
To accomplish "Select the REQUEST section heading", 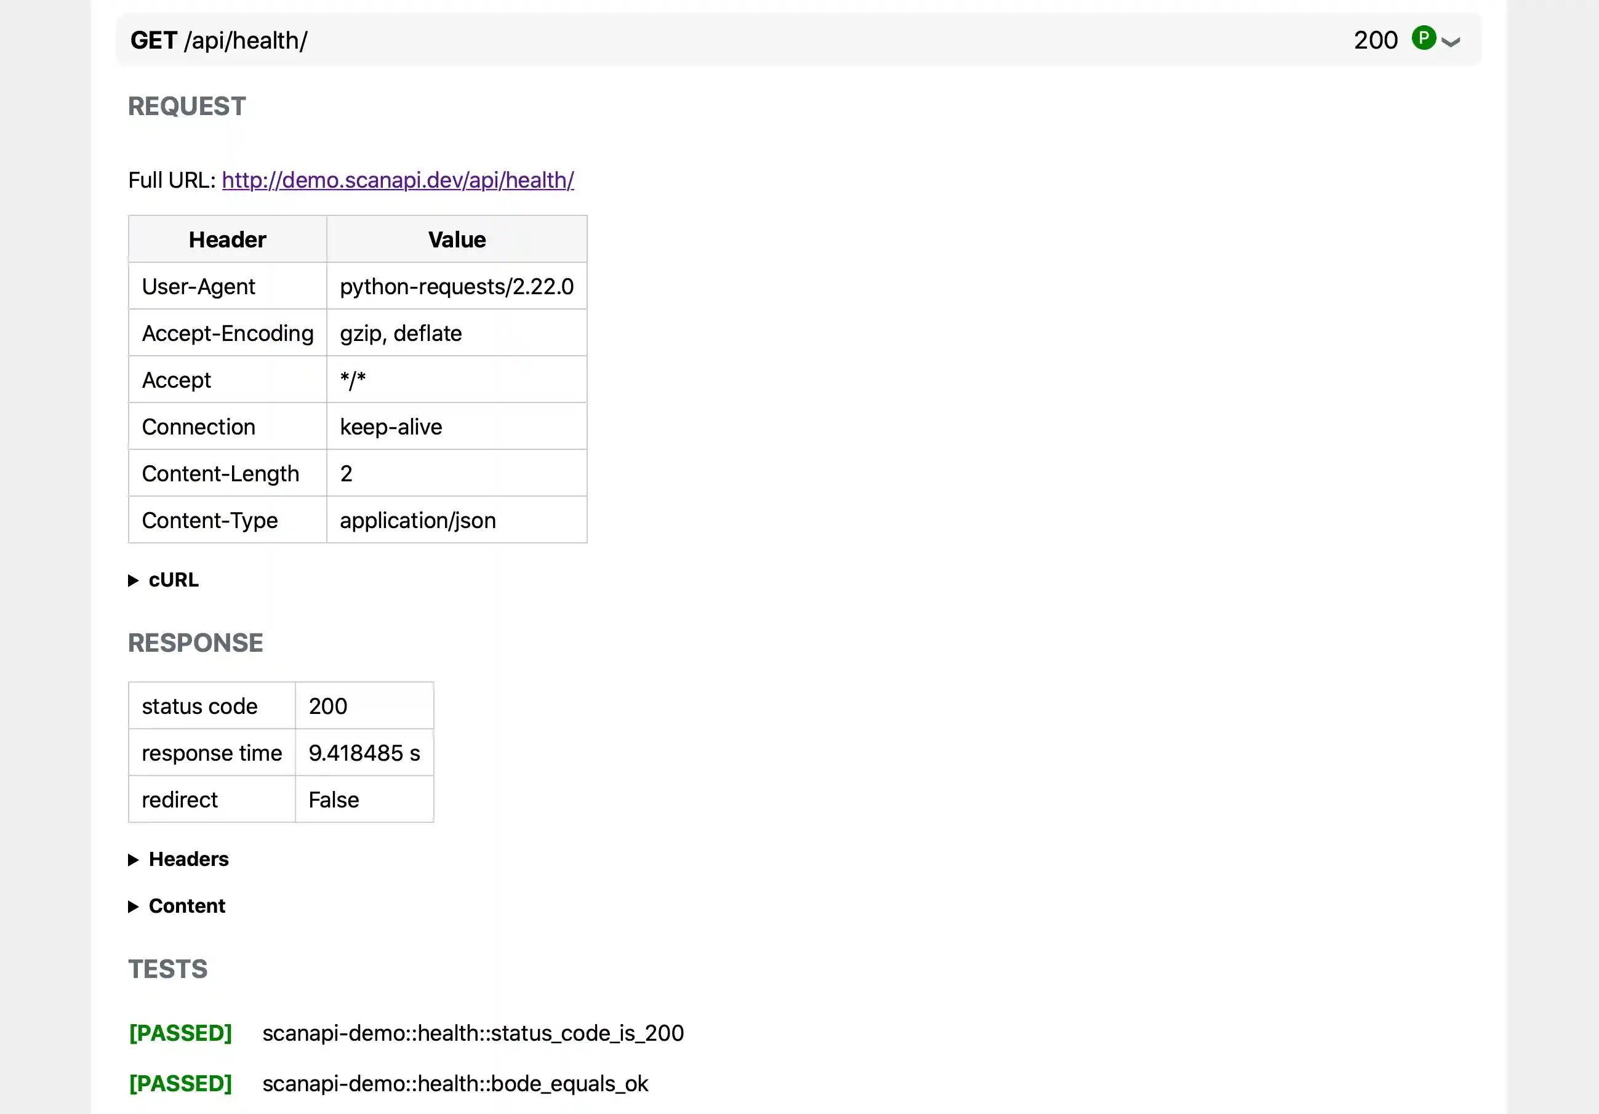I will click(x=186, y=106).
